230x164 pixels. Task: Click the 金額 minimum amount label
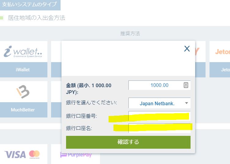pos(89,89)
